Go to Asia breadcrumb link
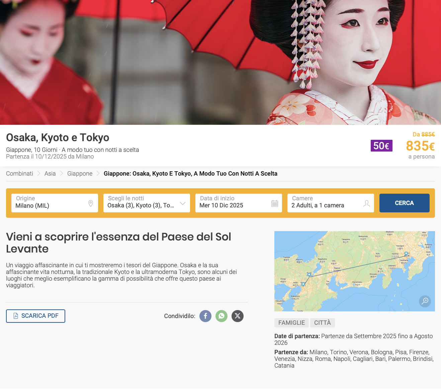441x392 pixels. [x=50, y=174]
